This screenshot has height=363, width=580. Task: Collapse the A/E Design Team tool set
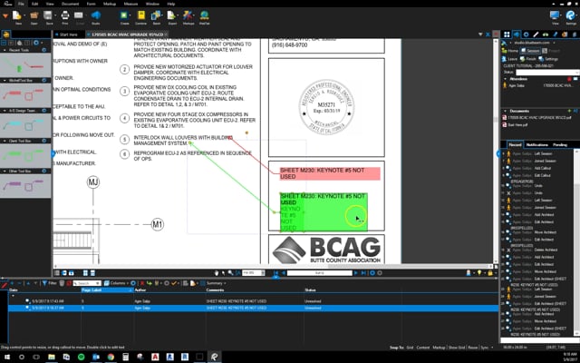tap(5, 111)
